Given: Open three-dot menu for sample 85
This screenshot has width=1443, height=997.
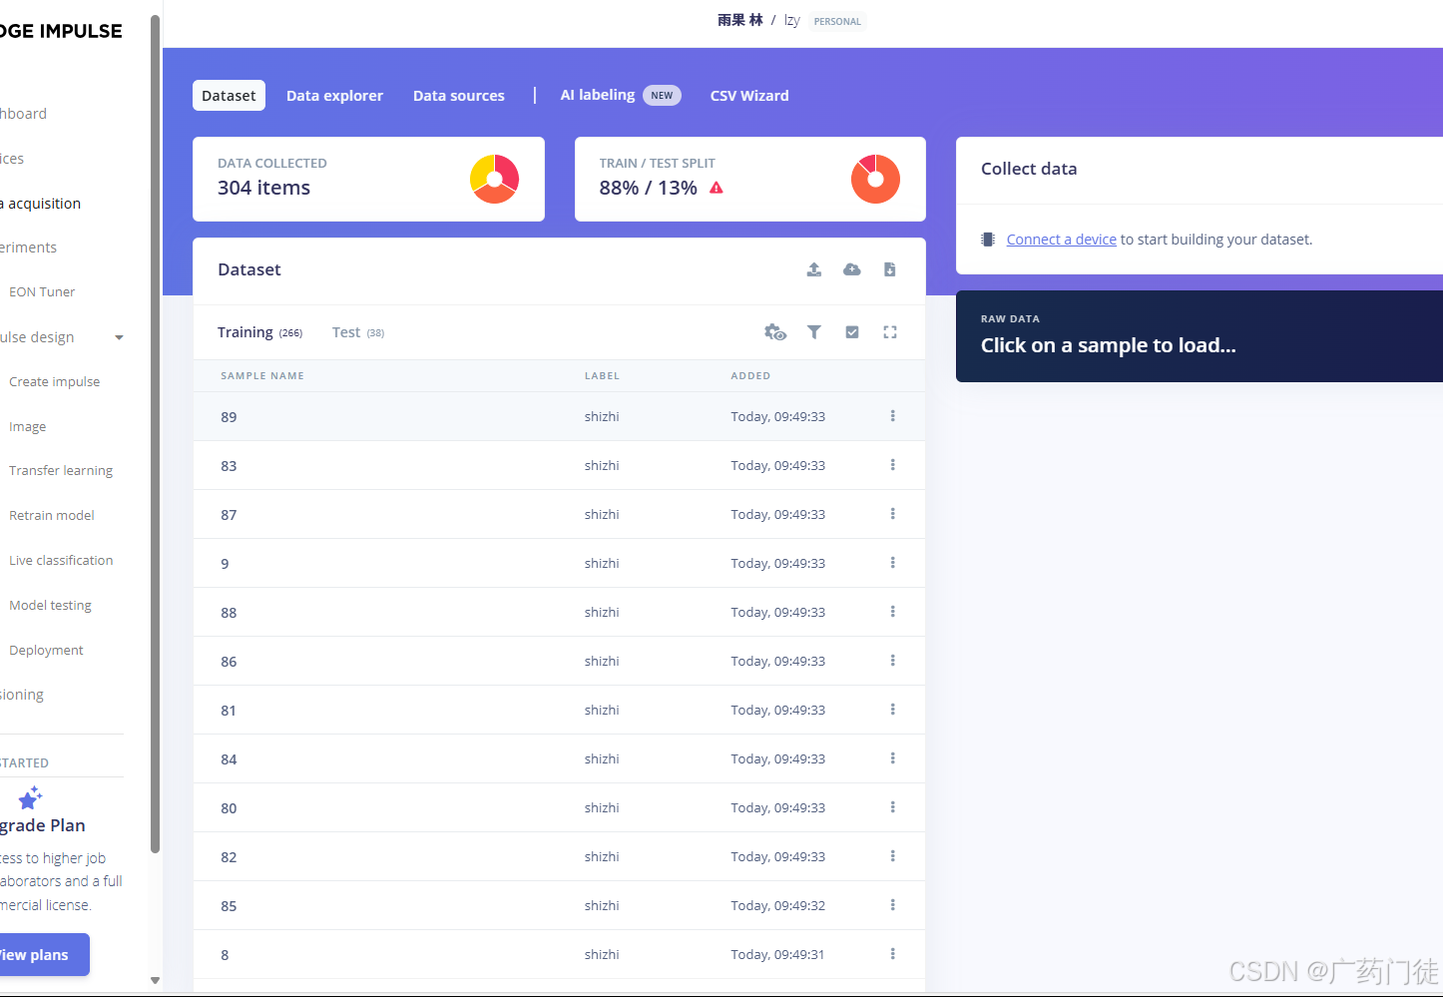Looking at the screenshot, I should click(893, 905).
